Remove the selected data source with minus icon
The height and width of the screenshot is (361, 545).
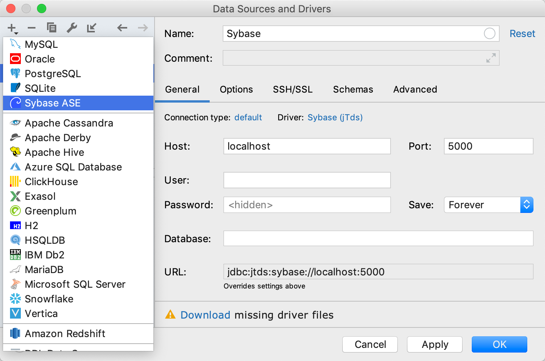(x=32, y=28)
